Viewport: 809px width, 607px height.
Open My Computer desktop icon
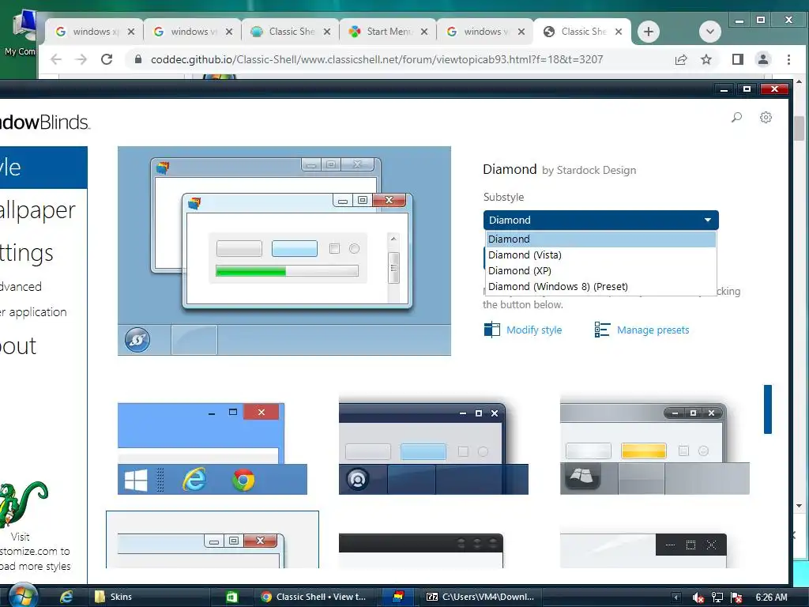[21, 32]
